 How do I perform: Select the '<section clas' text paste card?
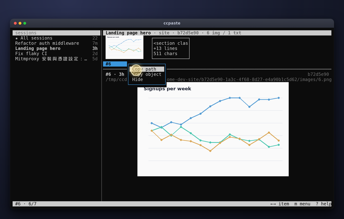point(171,48)
